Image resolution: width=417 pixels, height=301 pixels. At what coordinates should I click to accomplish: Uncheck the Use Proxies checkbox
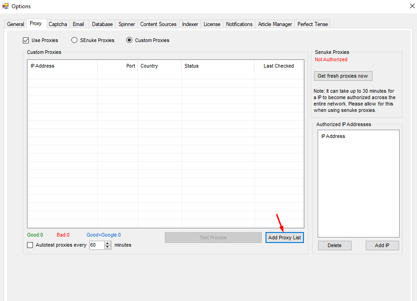pyautogui.click(x=26, y=40)
